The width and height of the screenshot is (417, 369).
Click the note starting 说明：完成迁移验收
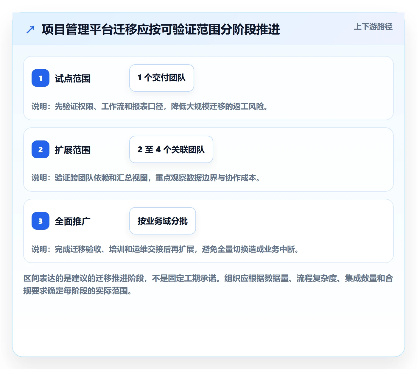point(165,249)
